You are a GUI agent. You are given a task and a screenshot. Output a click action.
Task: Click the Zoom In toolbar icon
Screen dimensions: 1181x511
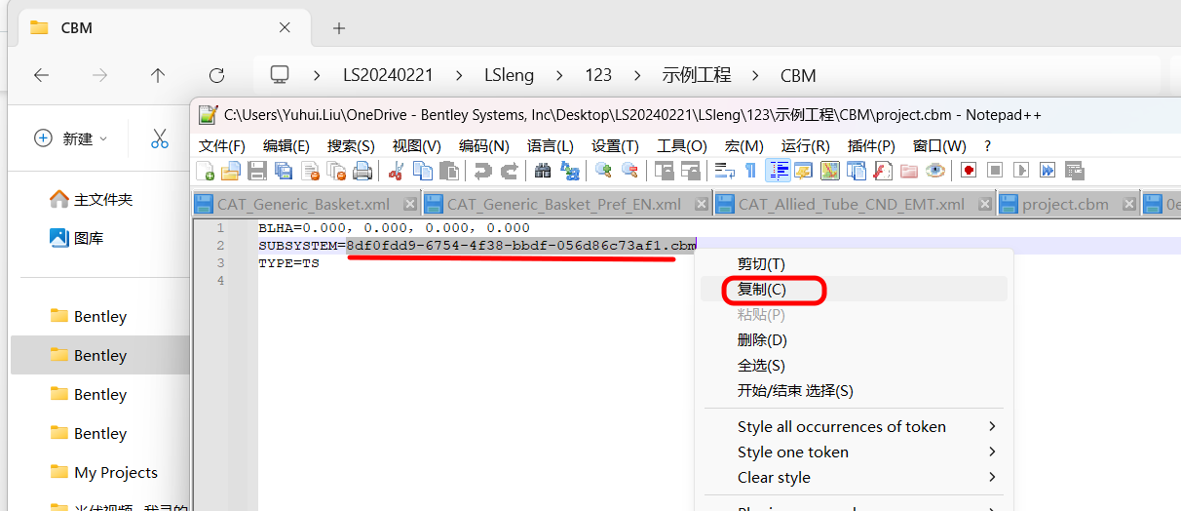tap(603, 171)
